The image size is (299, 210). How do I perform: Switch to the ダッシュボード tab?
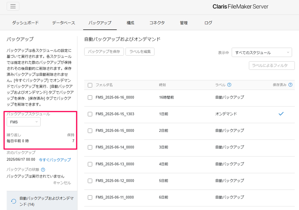[25, 23]
